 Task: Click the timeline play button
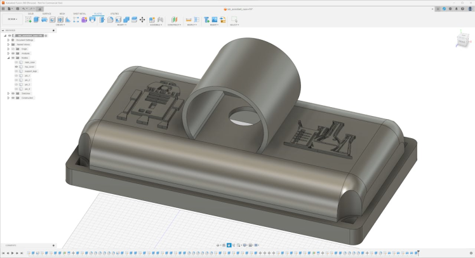tap(12, 253)
